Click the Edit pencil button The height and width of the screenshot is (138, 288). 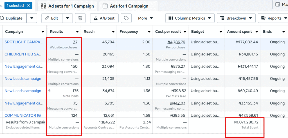coord(51,18)
